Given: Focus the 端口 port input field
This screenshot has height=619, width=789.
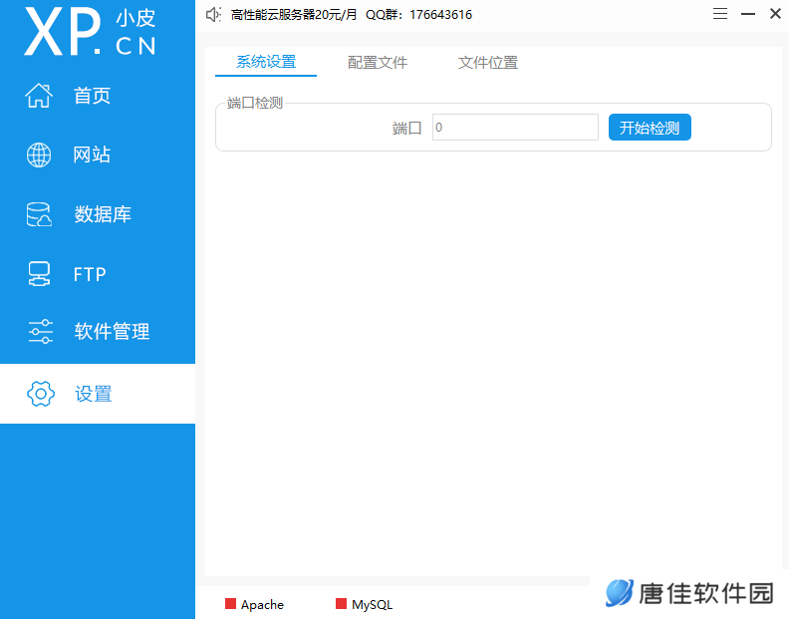Looking at the screenshot, I should (515, 127).
